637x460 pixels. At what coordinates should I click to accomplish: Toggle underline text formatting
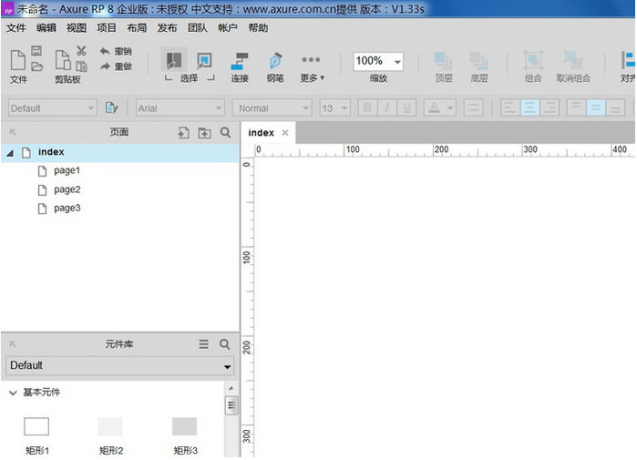point(407,108)
